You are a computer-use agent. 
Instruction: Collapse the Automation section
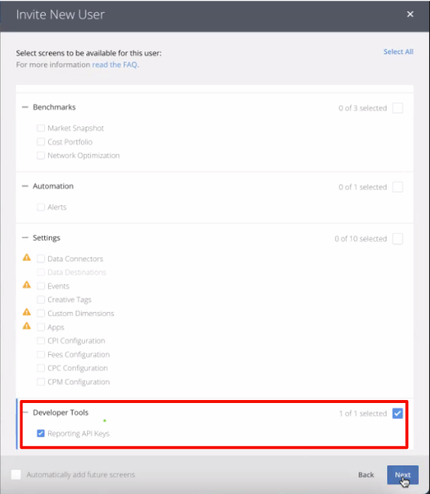pyautogui.click(x=26, y=186)
